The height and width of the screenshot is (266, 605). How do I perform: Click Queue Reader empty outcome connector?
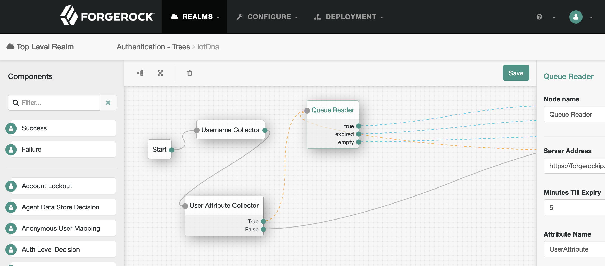coord(359,142)
